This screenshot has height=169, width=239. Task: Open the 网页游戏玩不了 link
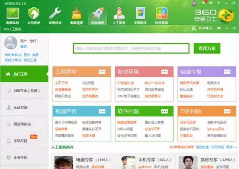[x=128, y=89]
